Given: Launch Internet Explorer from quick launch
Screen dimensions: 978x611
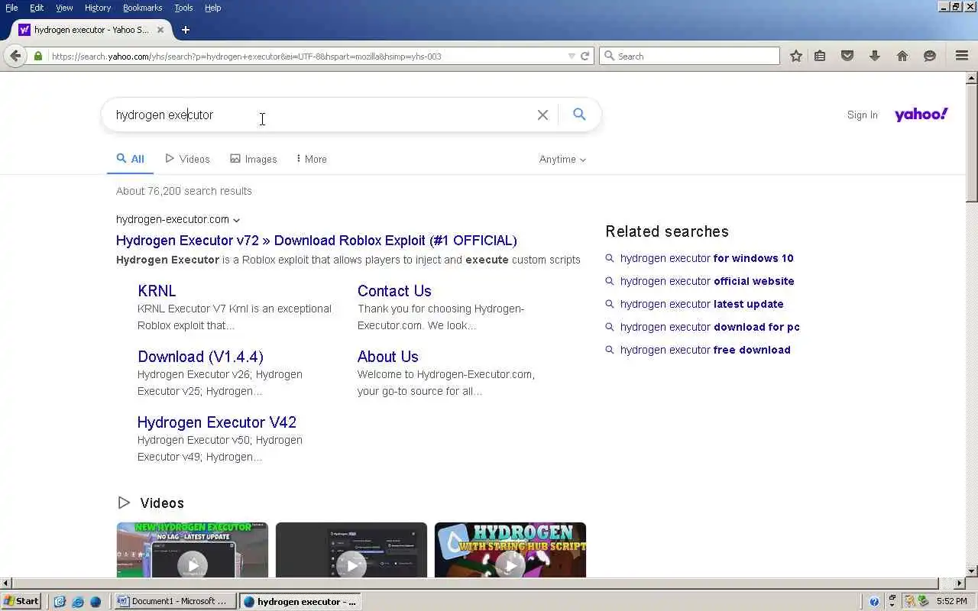Looking at the screenshot, I should (x=77, y=601).
